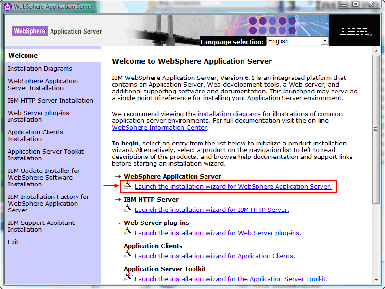Close the WebSphere Application Server window

372,5
